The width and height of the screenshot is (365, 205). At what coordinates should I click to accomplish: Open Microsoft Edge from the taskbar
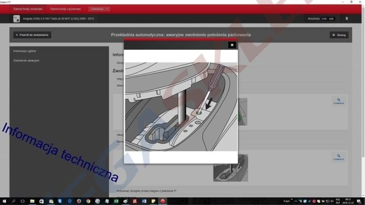tap(69, 201)
